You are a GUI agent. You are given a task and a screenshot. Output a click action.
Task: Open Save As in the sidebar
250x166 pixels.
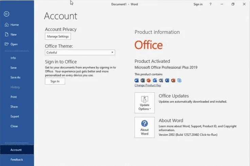[16, 77]
